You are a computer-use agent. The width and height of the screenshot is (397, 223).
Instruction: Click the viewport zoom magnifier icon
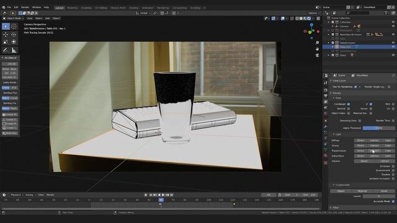coord(317,43)
